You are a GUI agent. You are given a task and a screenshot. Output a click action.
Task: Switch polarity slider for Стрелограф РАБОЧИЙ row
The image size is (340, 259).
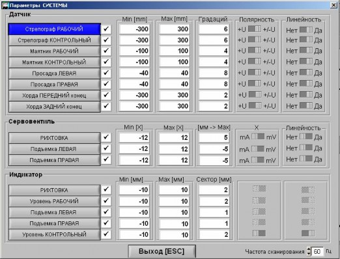[x=255, y=29]
